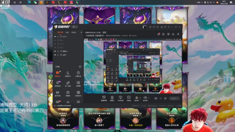Toggle lock on 文本 3 source
The height and width of the screenshot is (132, 235).
tap(58, 36)
